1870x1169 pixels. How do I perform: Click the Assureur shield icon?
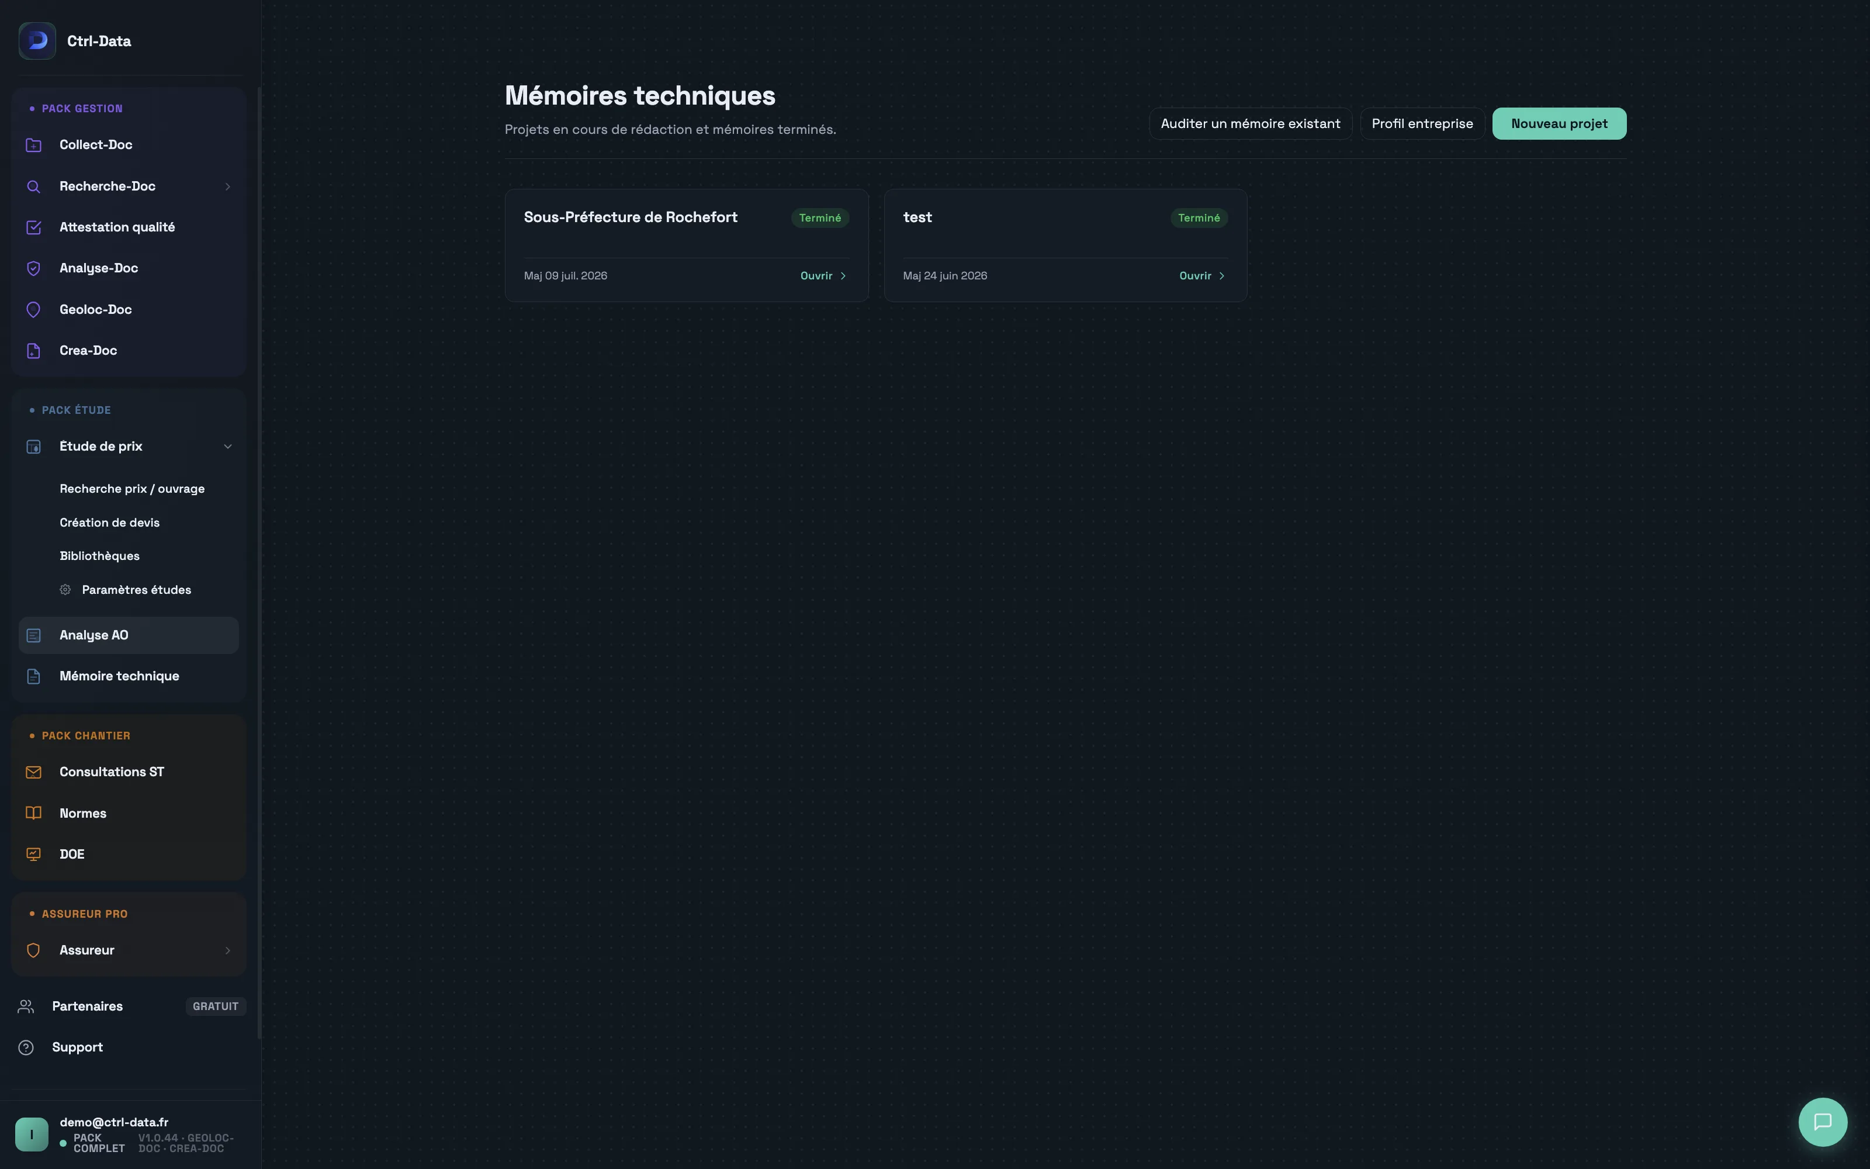point(33,950)
